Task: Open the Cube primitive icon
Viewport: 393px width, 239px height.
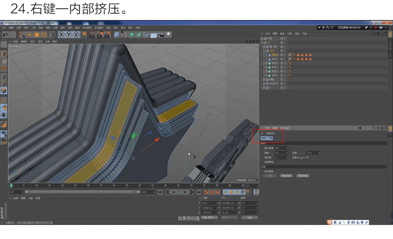Action: pyautogui.click(x=117, y=35)
